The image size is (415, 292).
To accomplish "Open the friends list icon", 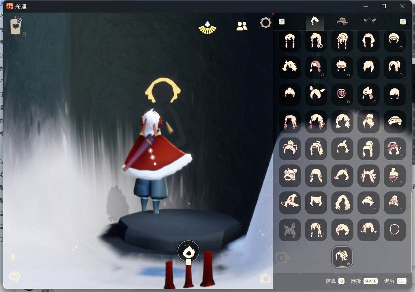I will point(242,26).
